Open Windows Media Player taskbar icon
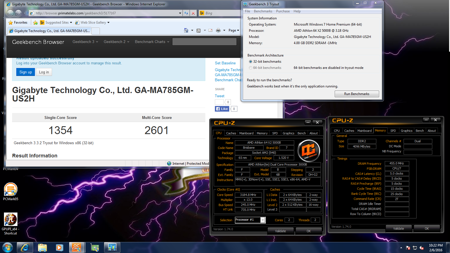450x253 pixels. pyautogui.click(x=59, y=248)
